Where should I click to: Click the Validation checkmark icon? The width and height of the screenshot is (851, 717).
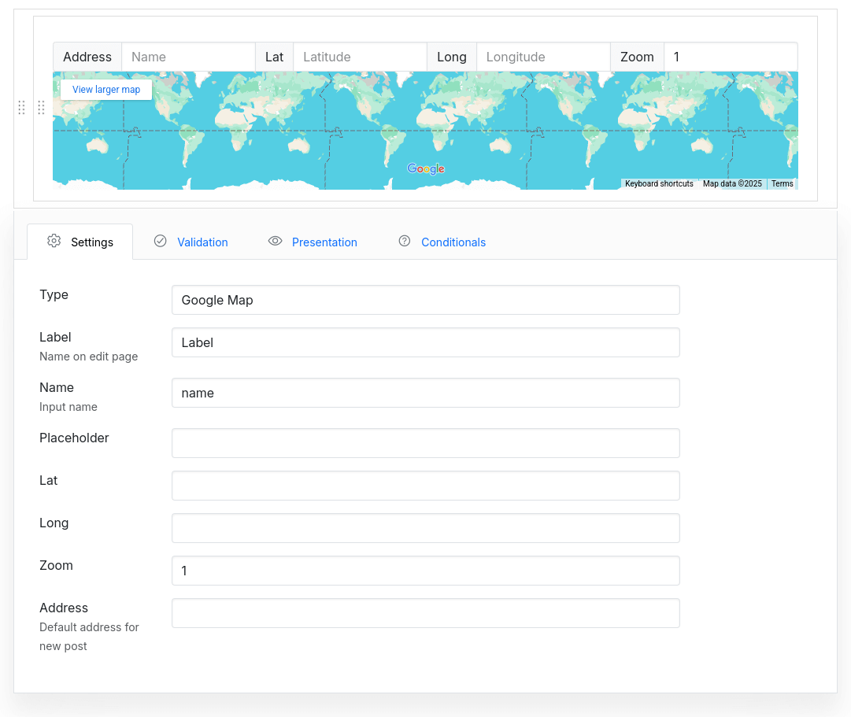161,241
